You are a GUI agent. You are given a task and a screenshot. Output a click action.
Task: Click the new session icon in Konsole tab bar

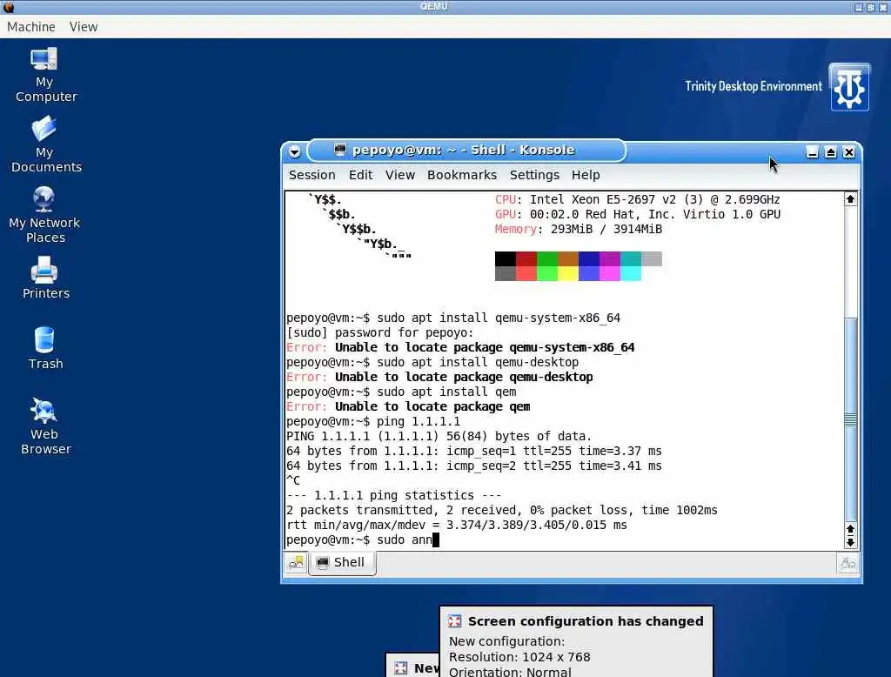[x=296, y=563]
